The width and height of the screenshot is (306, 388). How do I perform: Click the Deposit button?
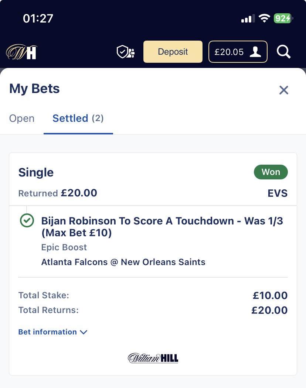173,52
